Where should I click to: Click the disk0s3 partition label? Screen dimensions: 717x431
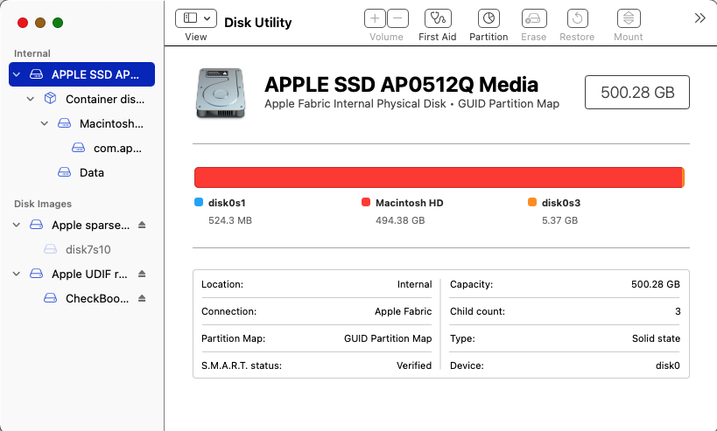click(560, 203)
